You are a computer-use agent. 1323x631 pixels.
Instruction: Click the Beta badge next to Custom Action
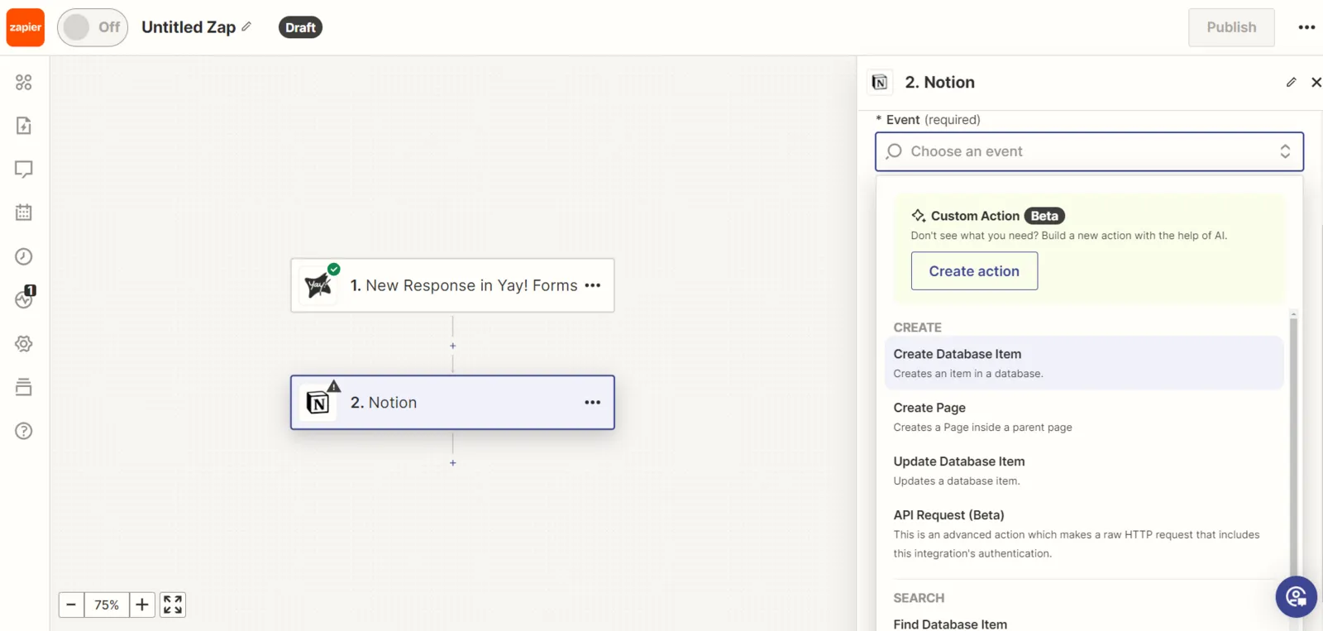[x=1044, y=216]
